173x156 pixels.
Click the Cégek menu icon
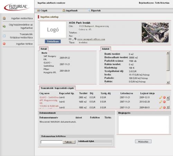[39, 10]
